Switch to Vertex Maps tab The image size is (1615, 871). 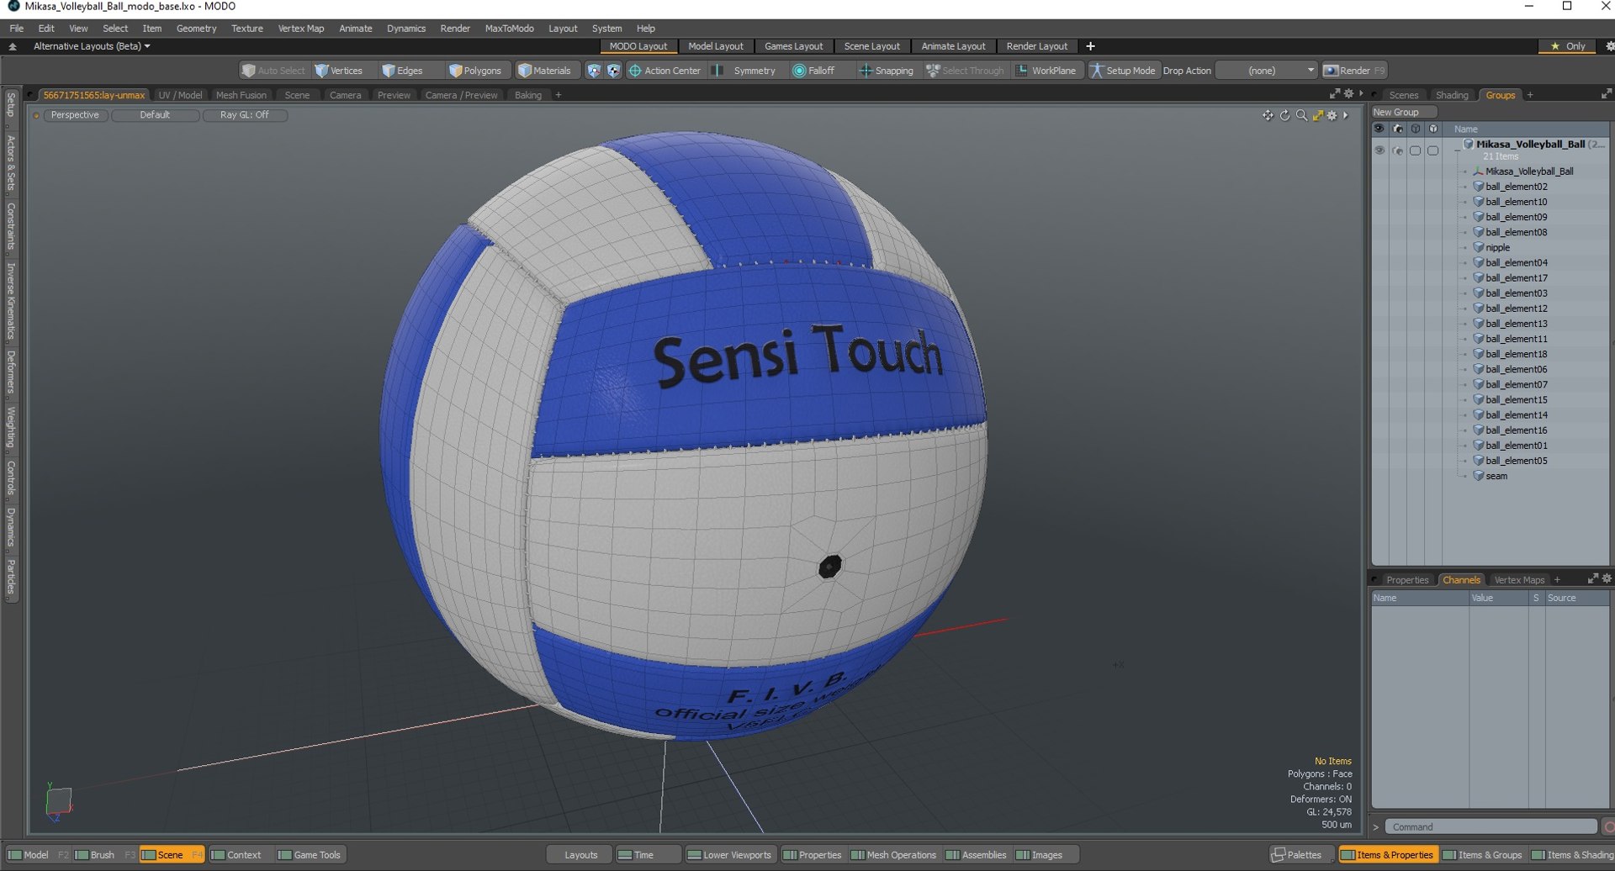click(1519, 580)
